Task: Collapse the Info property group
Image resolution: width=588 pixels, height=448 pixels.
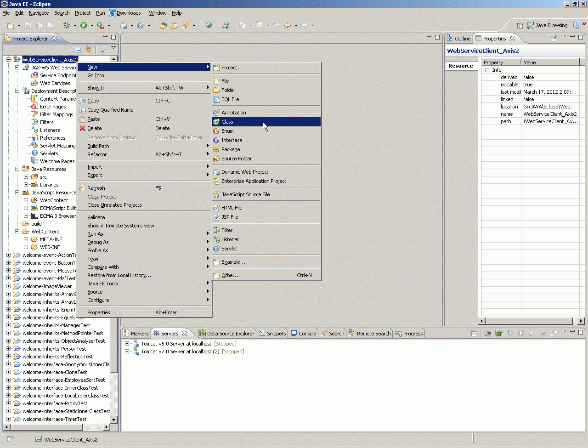Action: pos(487,70)
